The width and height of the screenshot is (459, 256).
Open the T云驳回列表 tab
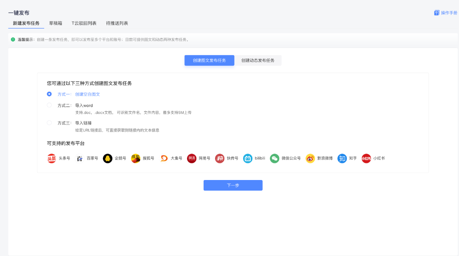[x=84, y=23]
